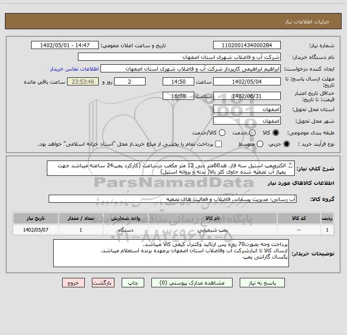Click the جزئیات اطلاعات نیاز page header
The height and width of the screenshot is (335, 347).
point(307,22)
